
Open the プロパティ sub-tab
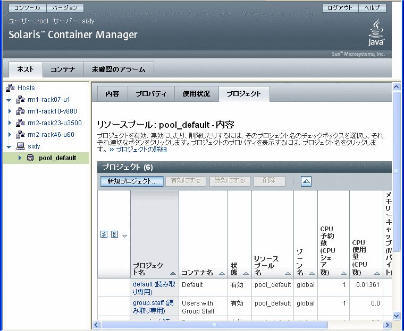click(151, 93)
